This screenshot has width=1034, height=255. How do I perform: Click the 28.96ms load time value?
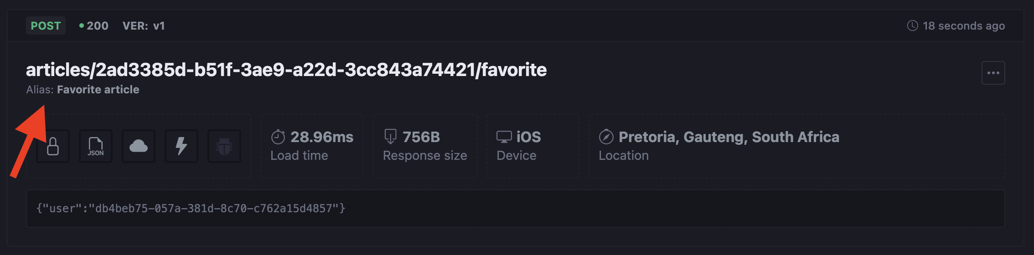tap(322, 137)
